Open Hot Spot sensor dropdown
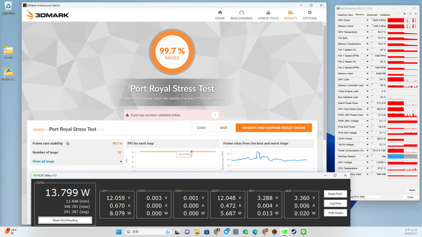The image size is (422, 237). (367, 38)
